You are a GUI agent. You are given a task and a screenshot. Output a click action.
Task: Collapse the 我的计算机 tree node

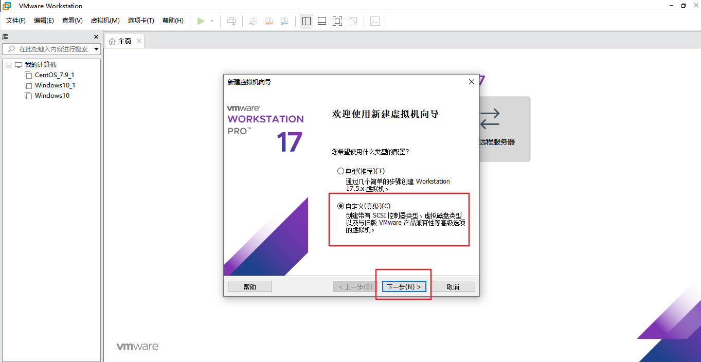(8, 64)
